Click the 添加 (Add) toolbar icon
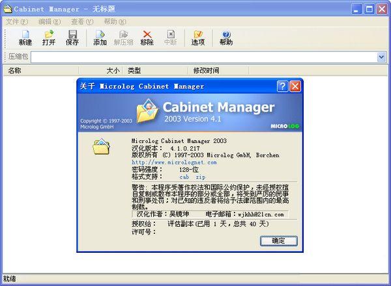The height and width of the screenshot is (286, 391). click(100, 38)
